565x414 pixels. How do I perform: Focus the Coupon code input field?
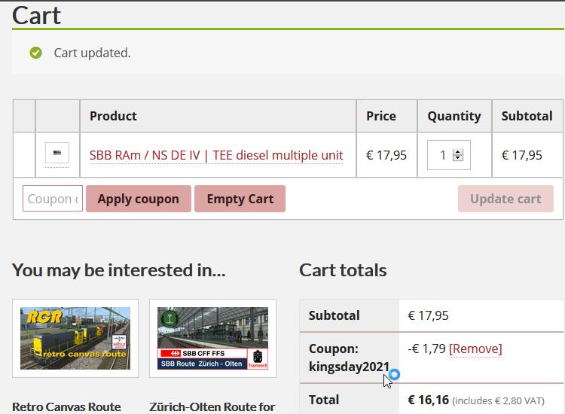point(53,199)
